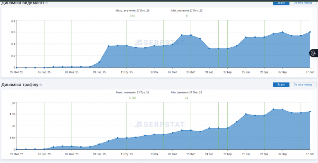Screen dimensions: 318x163
Task: Click 24 Бер axis label in traffic chart
Action: [209, 154]
